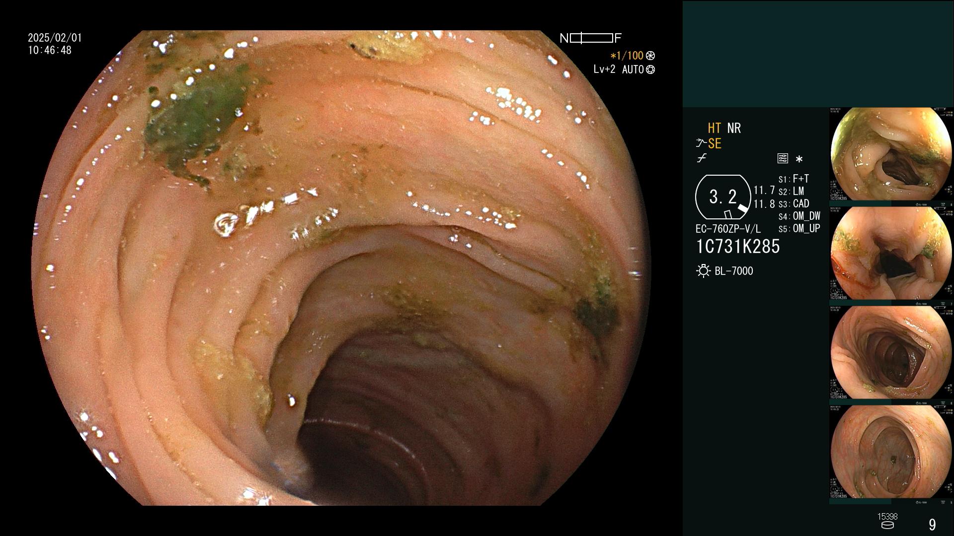This screenshot has width=954, height=536.
Task: Click the tone curve icon below SE
Action: point(702,158)
